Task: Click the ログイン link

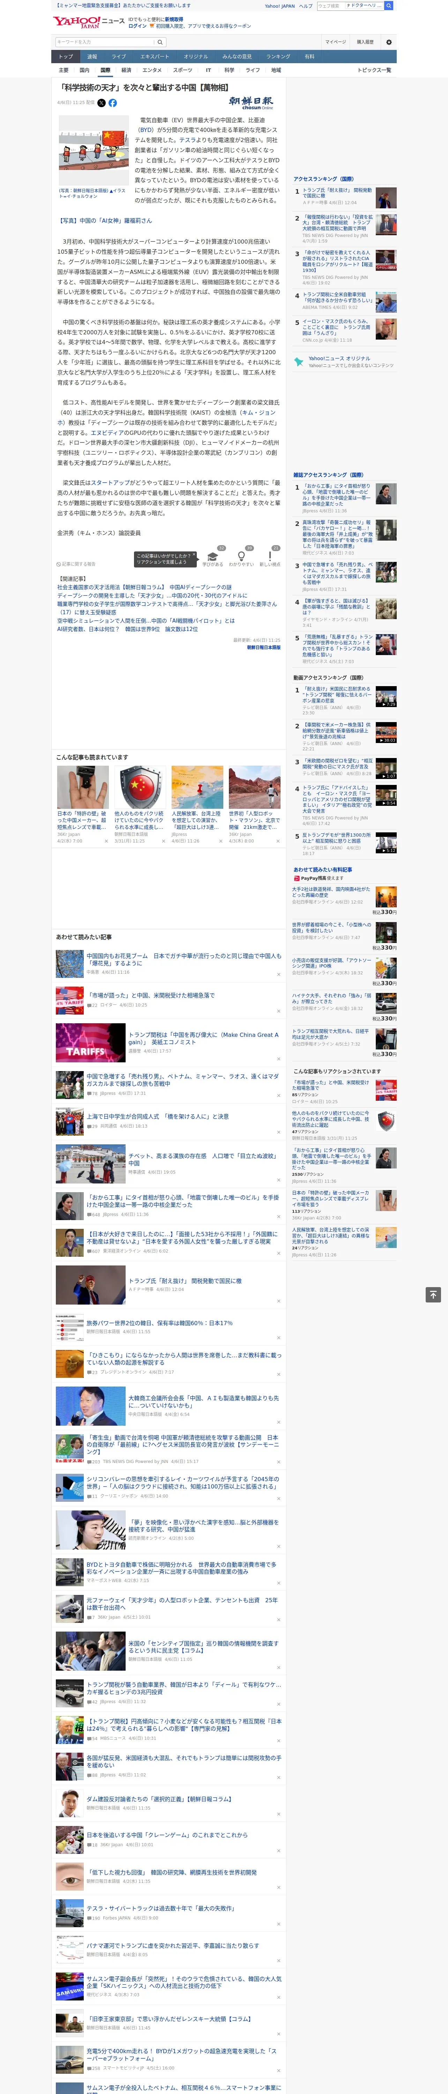Action: [137, 26]
